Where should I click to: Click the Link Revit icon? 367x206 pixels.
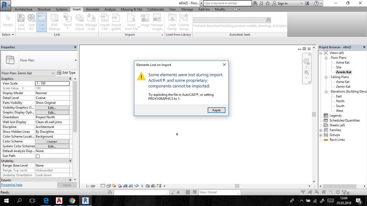(21, 22)
